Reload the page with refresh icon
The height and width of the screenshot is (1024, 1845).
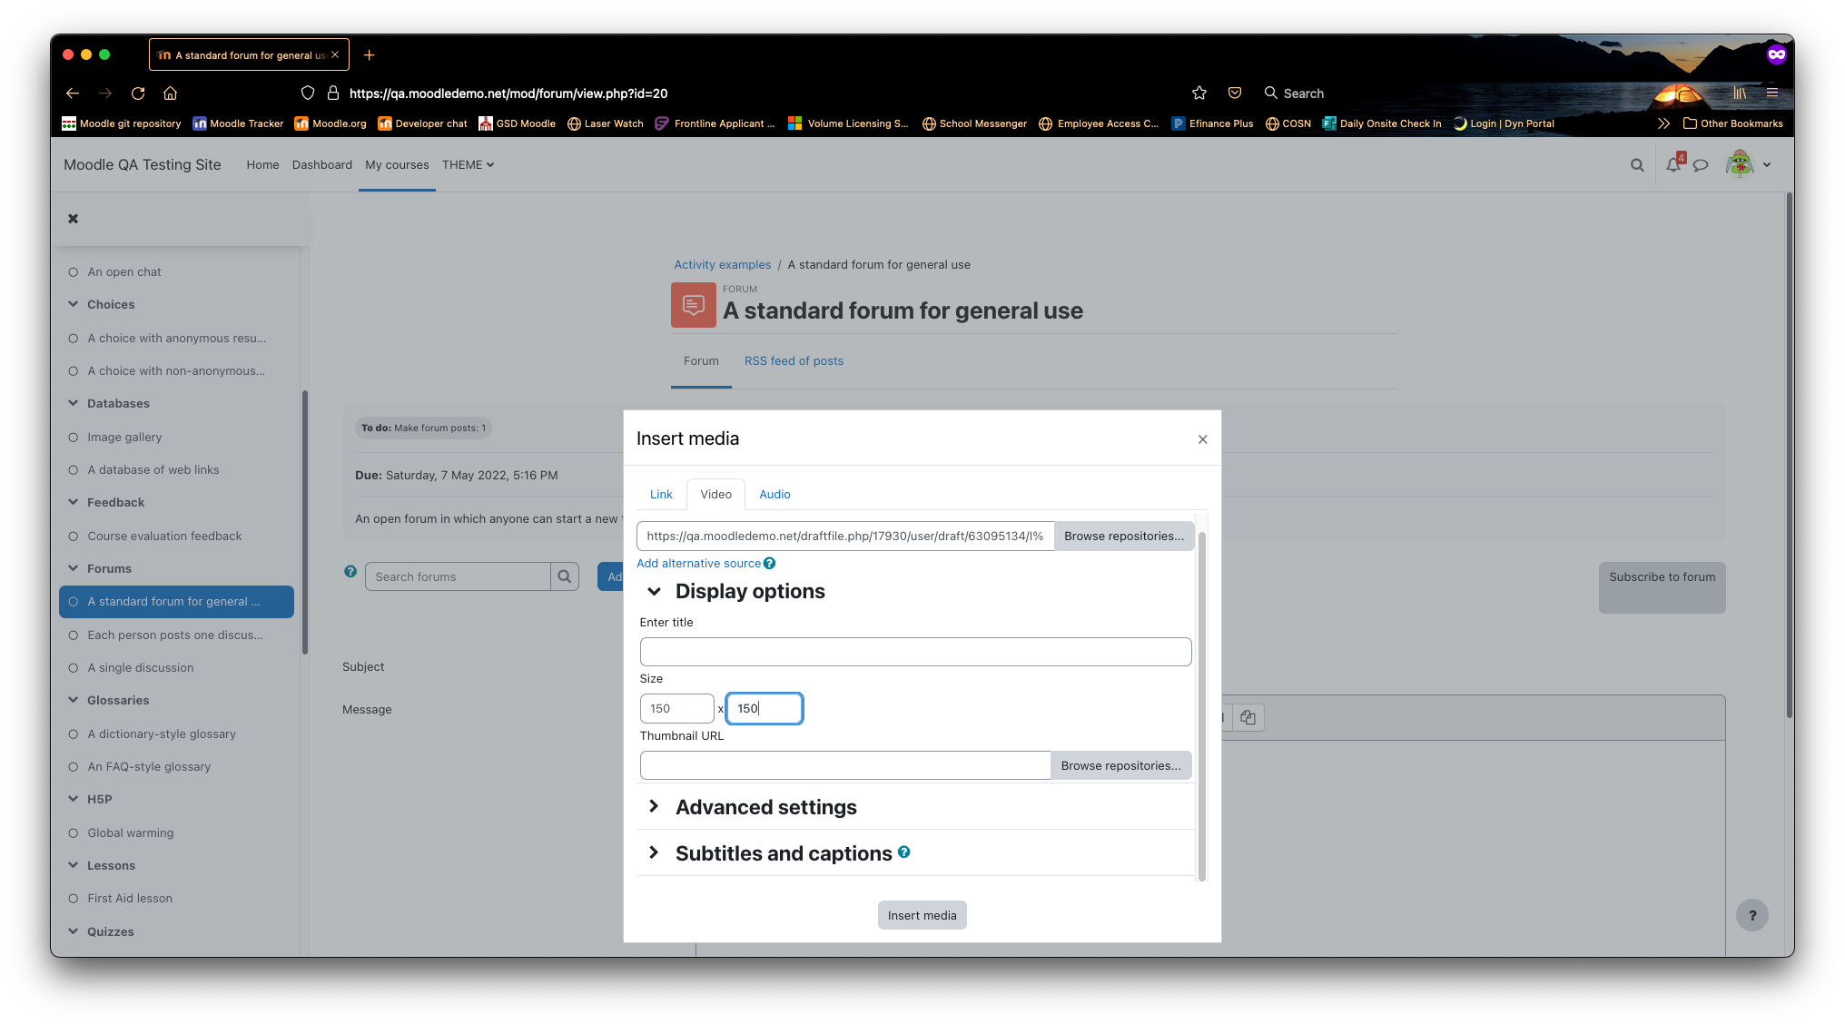coord(138,94)
